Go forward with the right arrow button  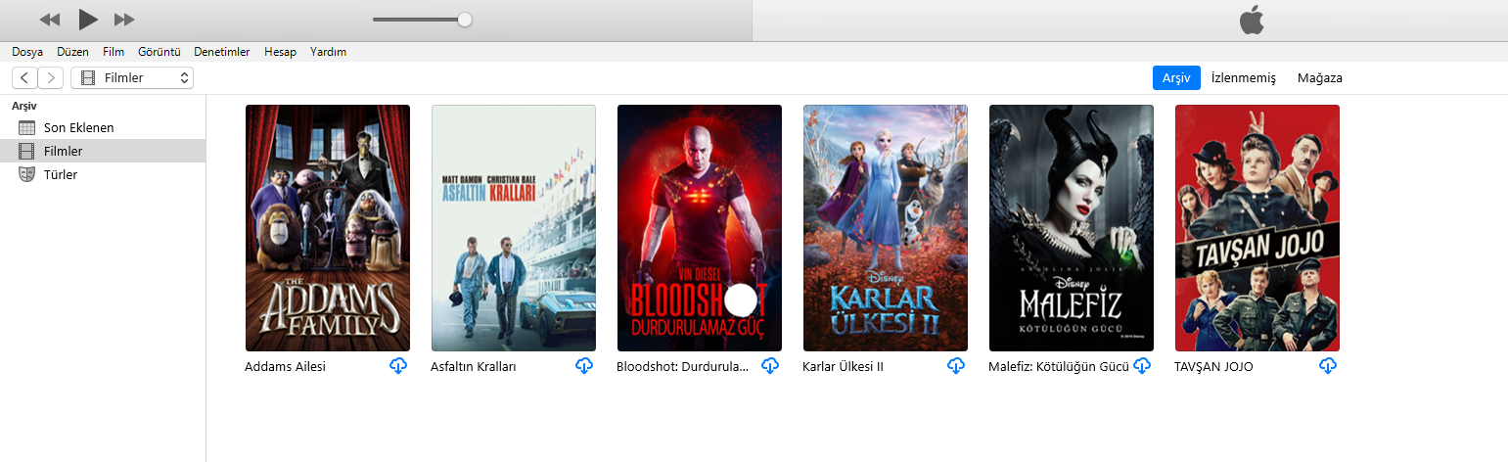pyautogui.click(x=51, y=77)
